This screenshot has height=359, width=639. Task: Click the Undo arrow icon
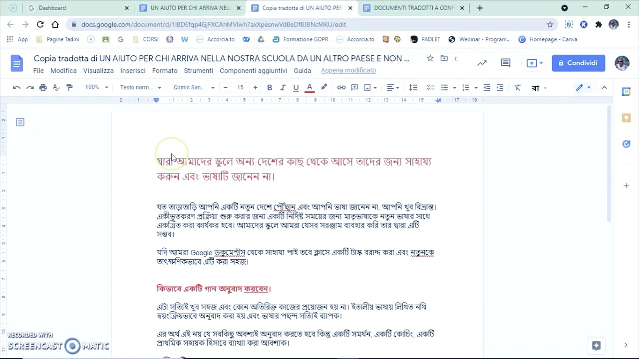coord(16,87)
